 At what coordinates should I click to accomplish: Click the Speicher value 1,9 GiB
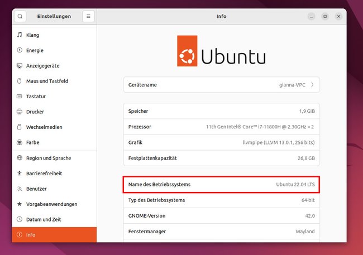[x=307, y=111]
